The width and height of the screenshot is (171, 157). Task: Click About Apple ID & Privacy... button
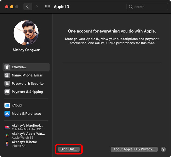tap(134, 149)
